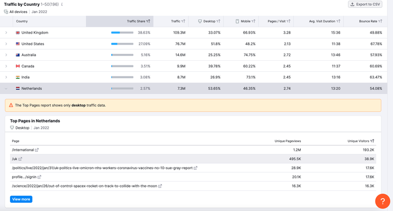Click the Netherlands flag icon

point(18,88)
